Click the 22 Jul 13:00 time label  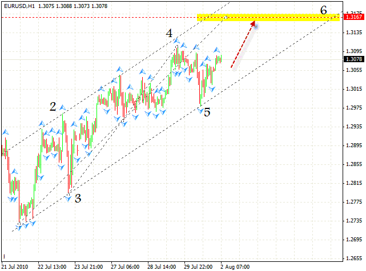[52, 266]
